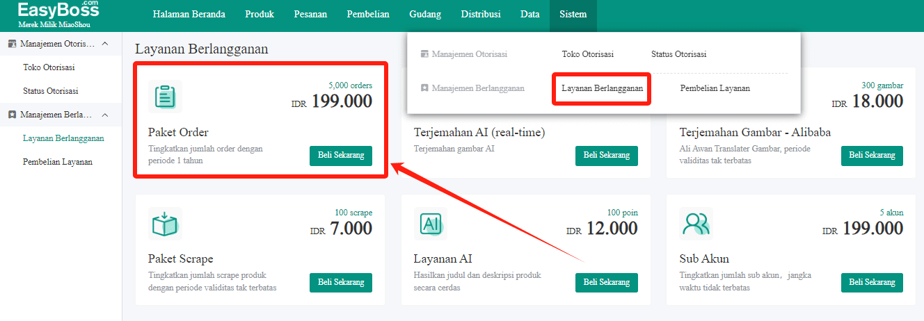The image size is (924, 321).
Task: Click the Sub Akun title
Action: point(704,259)
